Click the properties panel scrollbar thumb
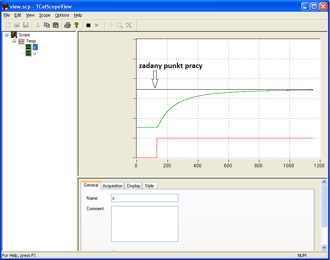330x260 pixels. coord(324,206)
